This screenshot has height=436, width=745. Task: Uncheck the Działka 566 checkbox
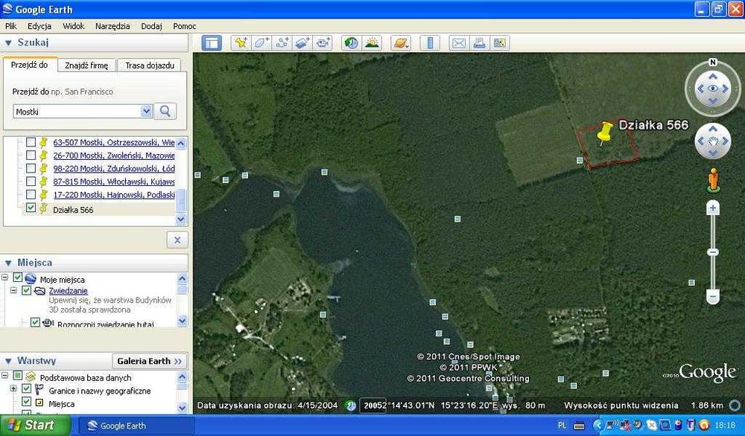[31, 208]
